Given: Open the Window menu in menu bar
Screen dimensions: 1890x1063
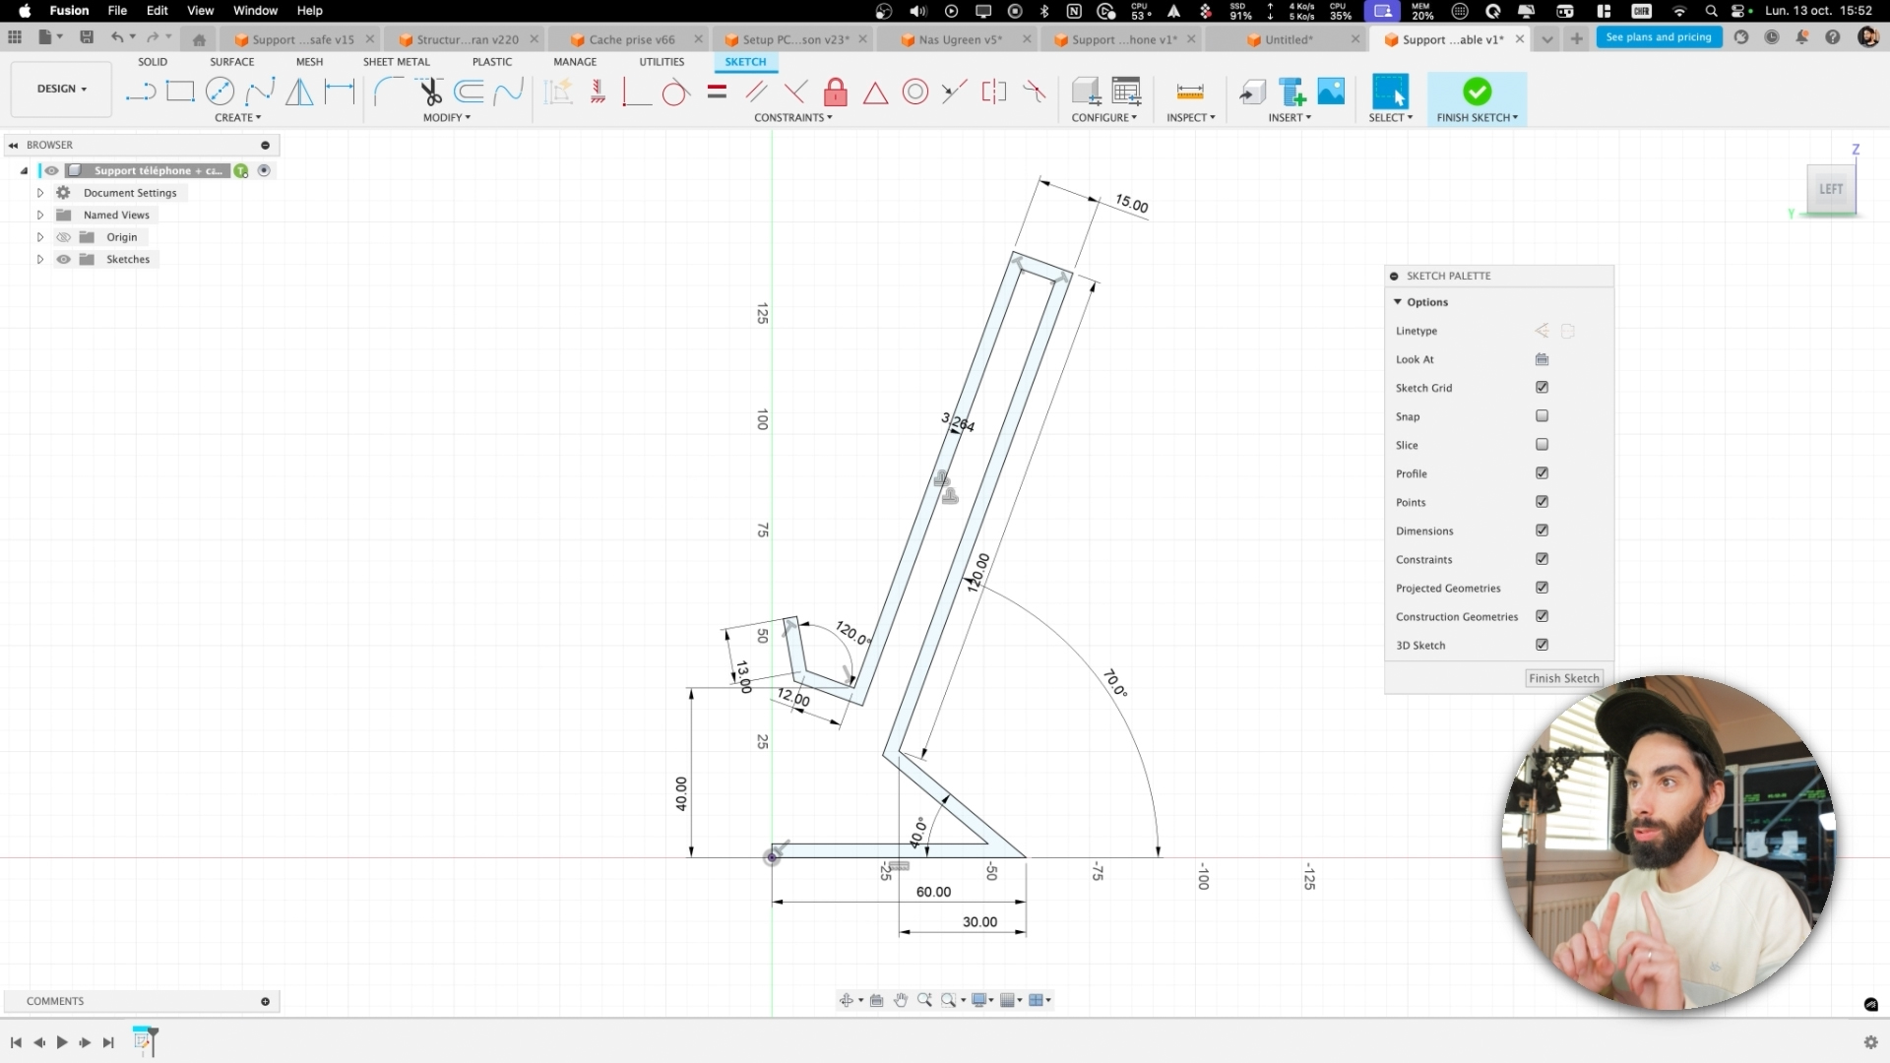Looking at the screenshot, I should [x=255, y=11].
